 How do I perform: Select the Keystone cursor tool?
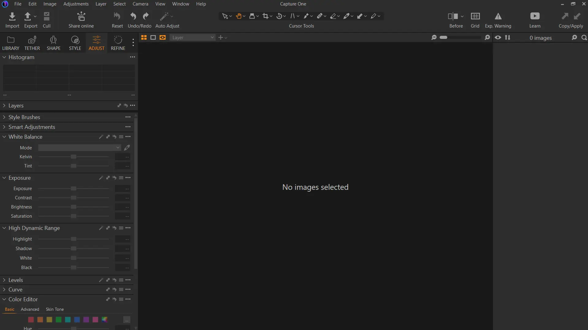tap(292, 16)
